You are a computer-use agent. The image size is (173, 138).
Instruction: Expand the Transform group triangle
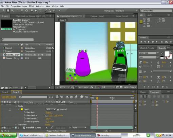16,124
